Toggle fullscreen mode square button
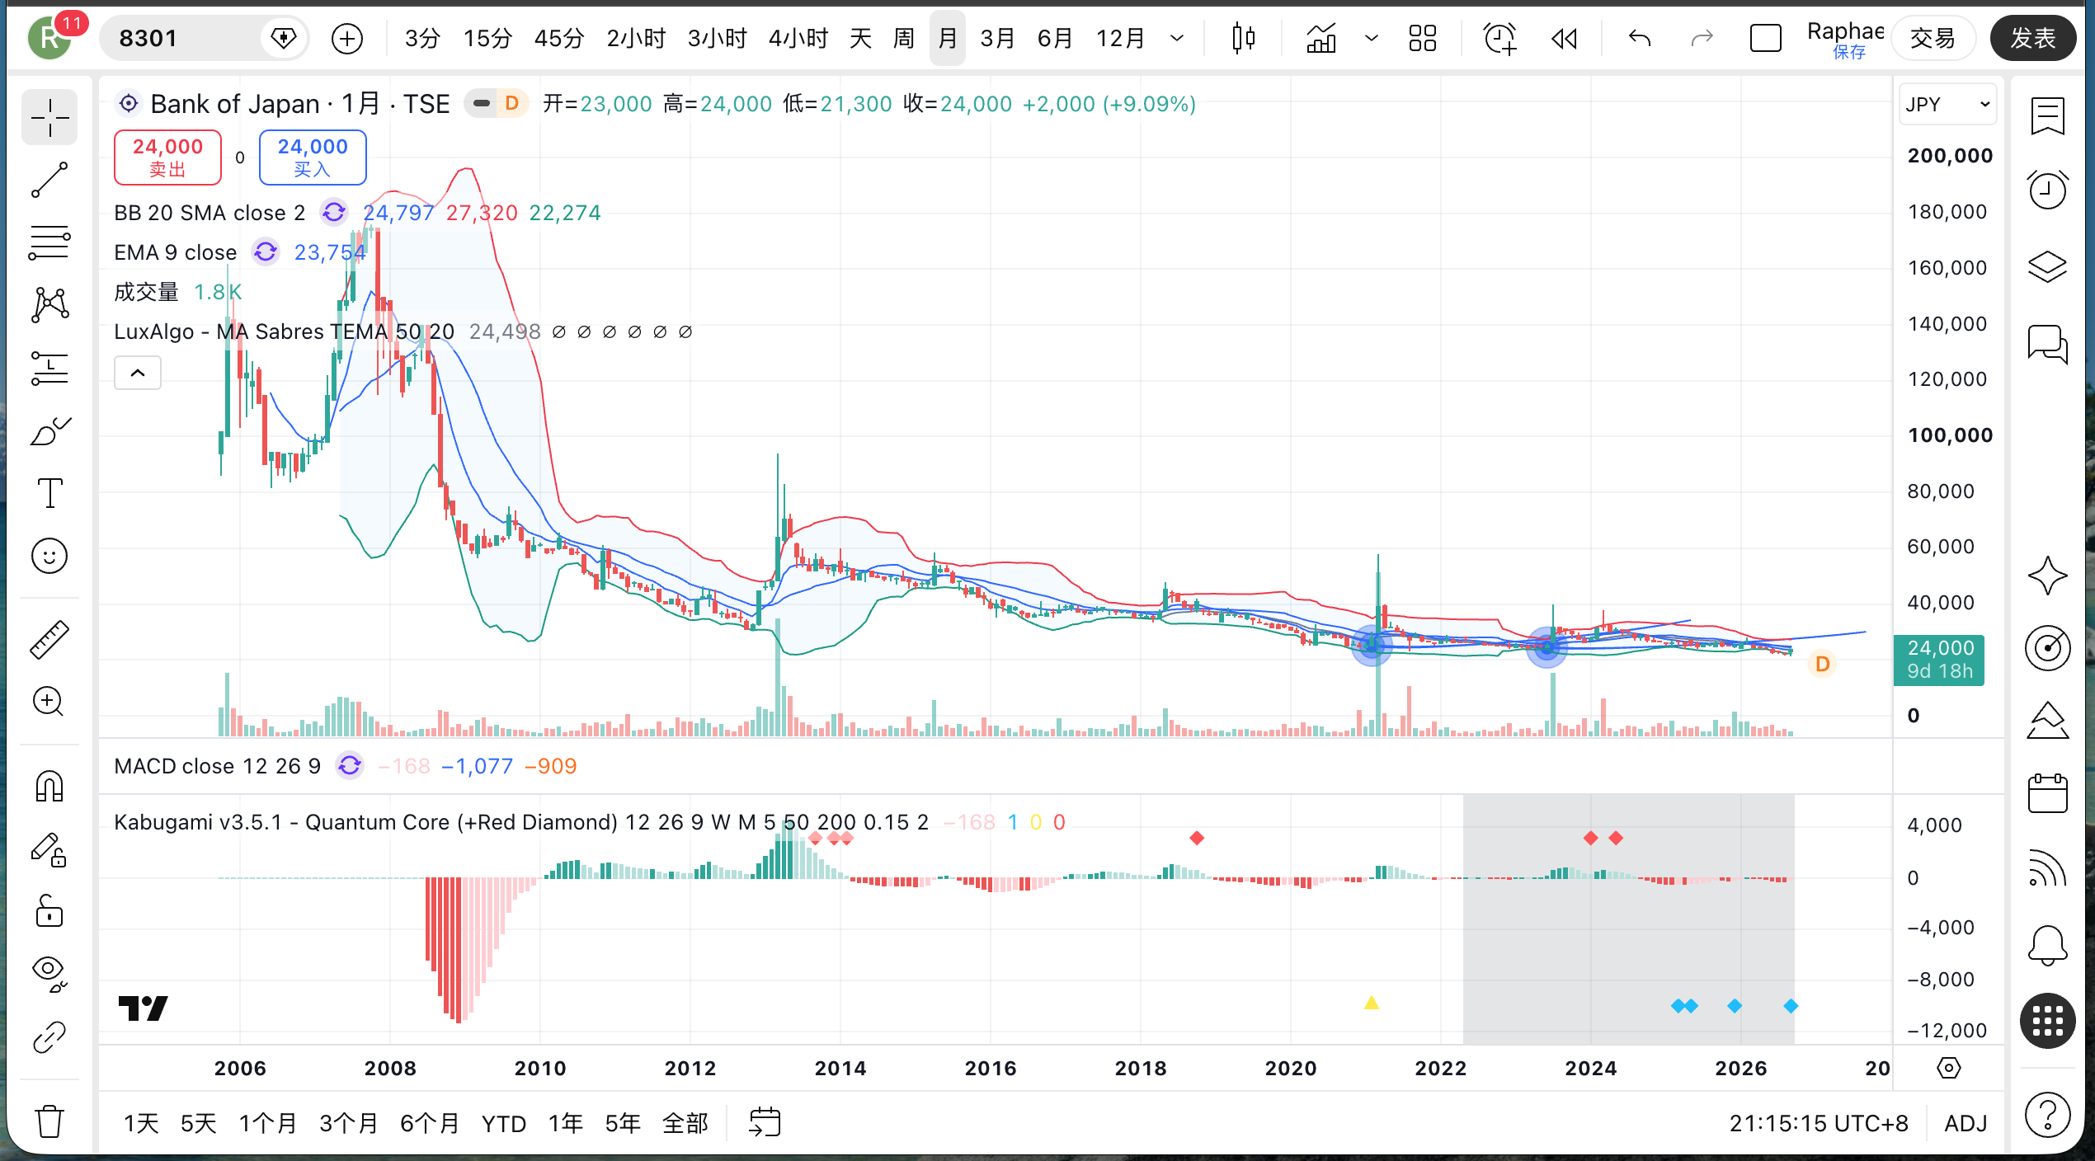 [1766, 38]
